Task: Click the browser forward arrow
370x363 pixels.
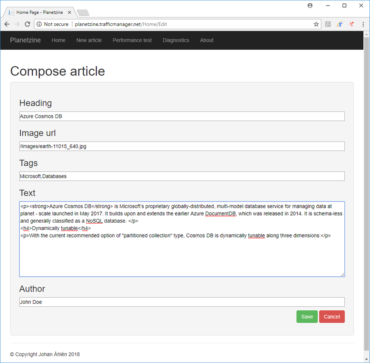Action: pos(17,24)
